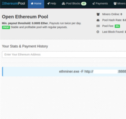Click the Pool Fee label text
The width and height of the screenshot is (126, 119).
108,26
